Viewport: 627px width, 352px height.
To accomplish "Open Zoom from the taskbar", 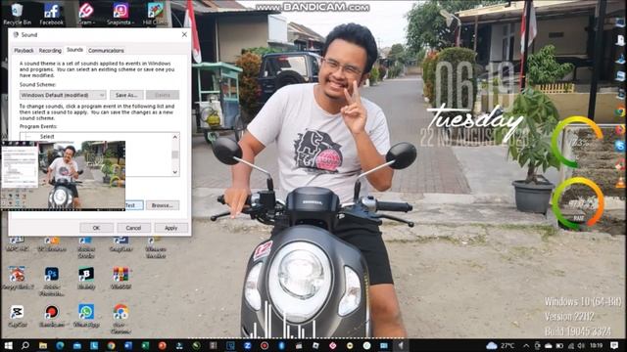I will pyautogui.click(x=248, y=345).
